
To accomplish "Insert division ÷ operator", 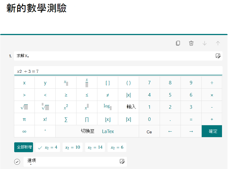I will click(x=212, y=83).
